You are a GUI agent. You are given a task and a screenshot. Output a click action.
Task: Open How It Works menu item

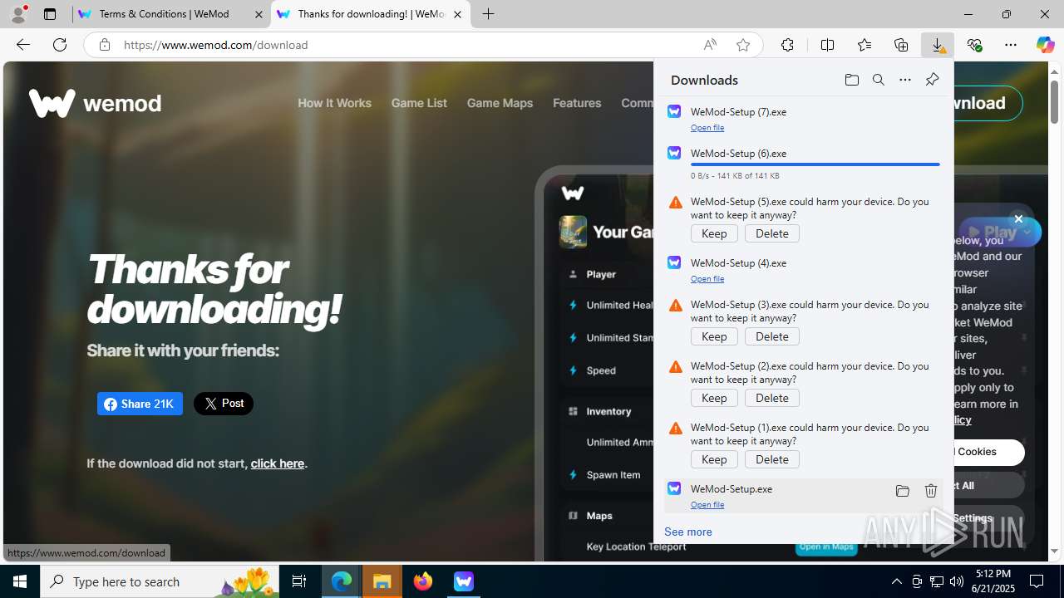pos(334,103)
